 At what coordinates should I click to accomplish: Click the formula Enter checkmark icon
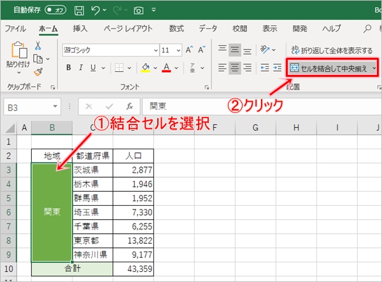point(110,107)
